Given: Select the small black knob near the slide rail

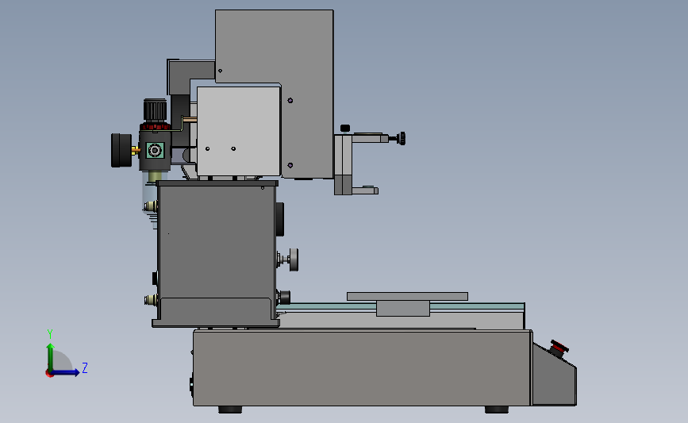Looking at the screenshot, I should (x=284, y=298).
